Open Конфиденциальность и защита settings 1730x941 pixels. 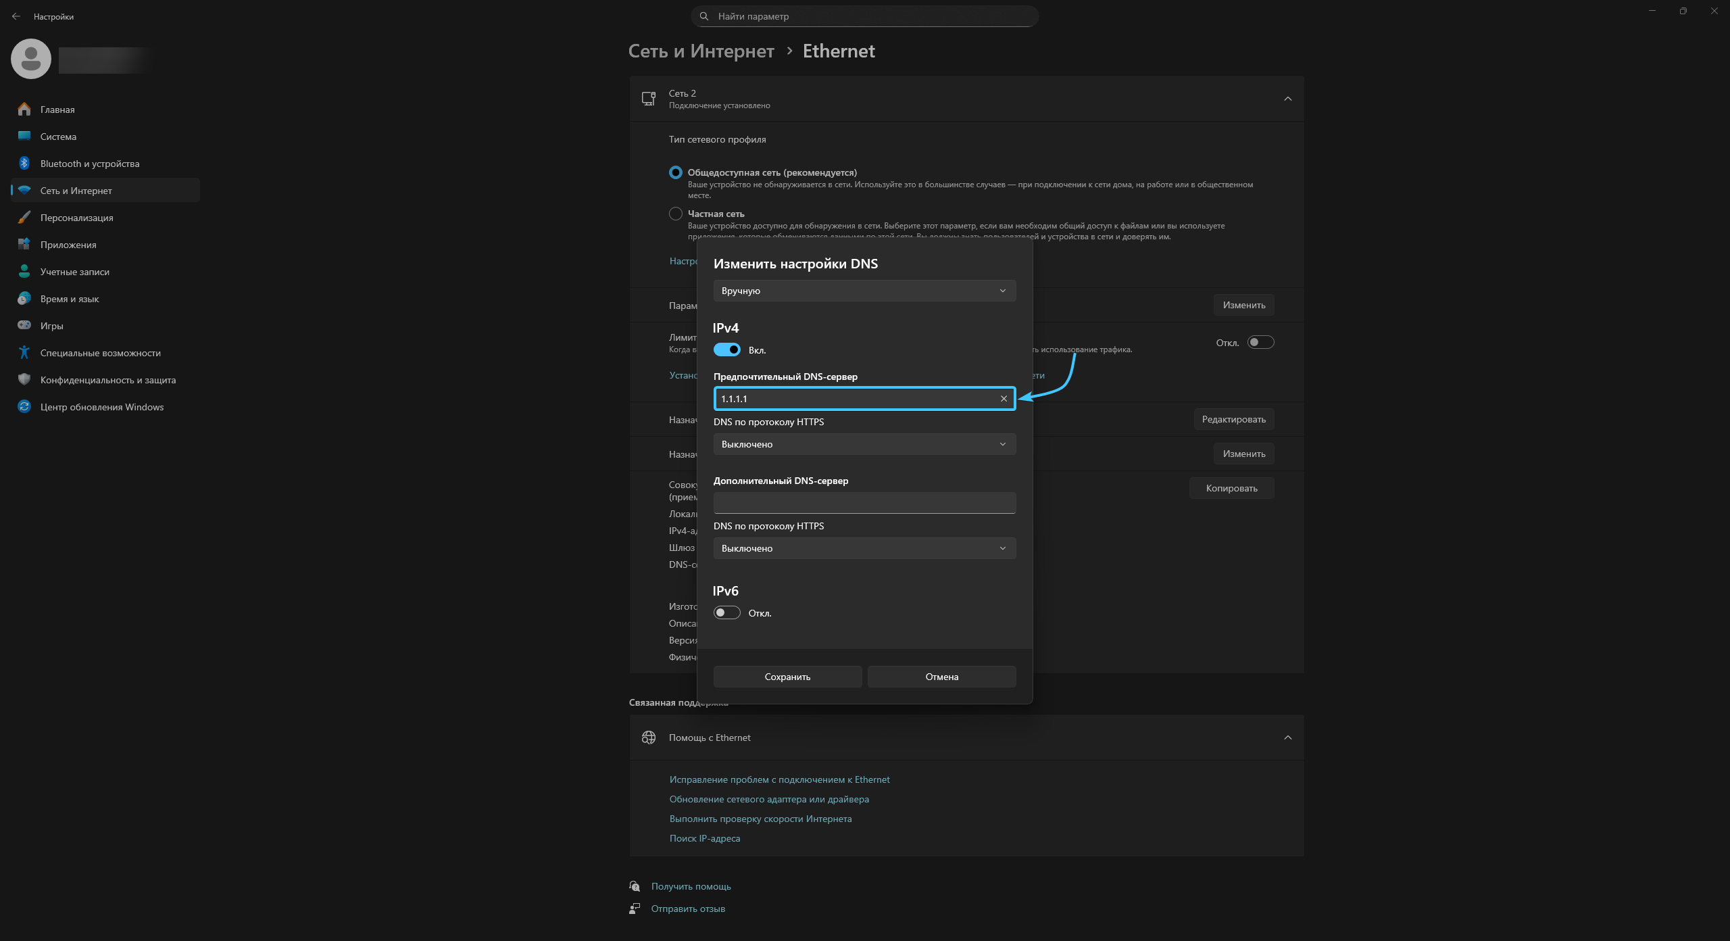pyautogui.click(x=108, y=380)
